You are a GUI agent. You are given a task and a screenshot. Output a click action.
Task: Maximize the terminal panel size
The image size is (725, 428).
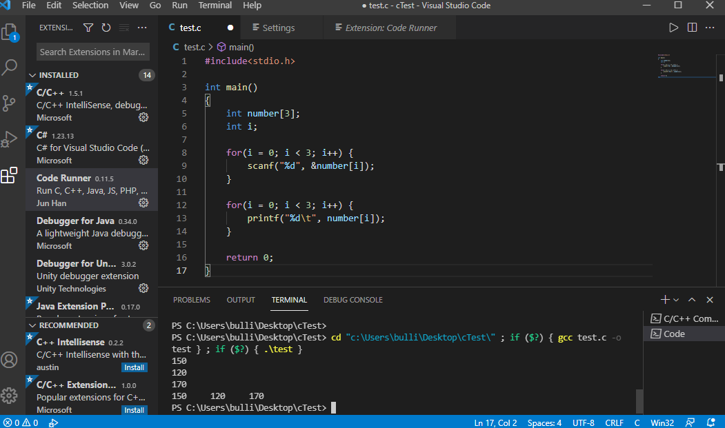tap(692, 300)
